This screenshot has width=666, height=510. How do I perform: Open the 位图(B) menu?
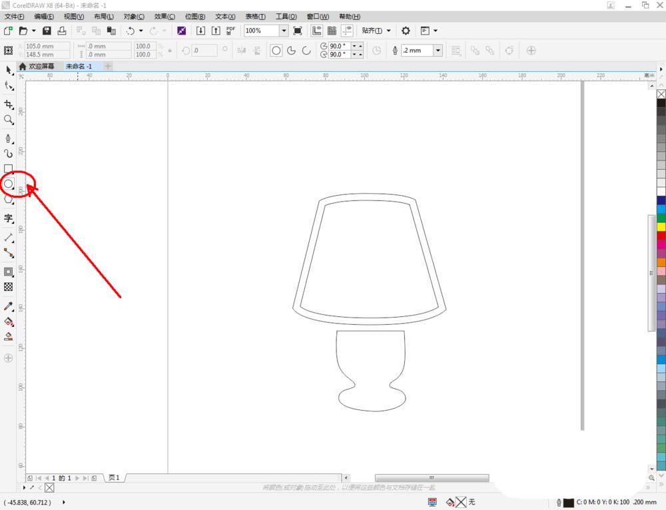point(195,17)
